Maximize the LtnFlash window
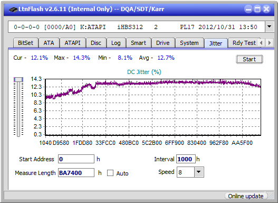This screenshot has width=278, height=203. (257, 9)
